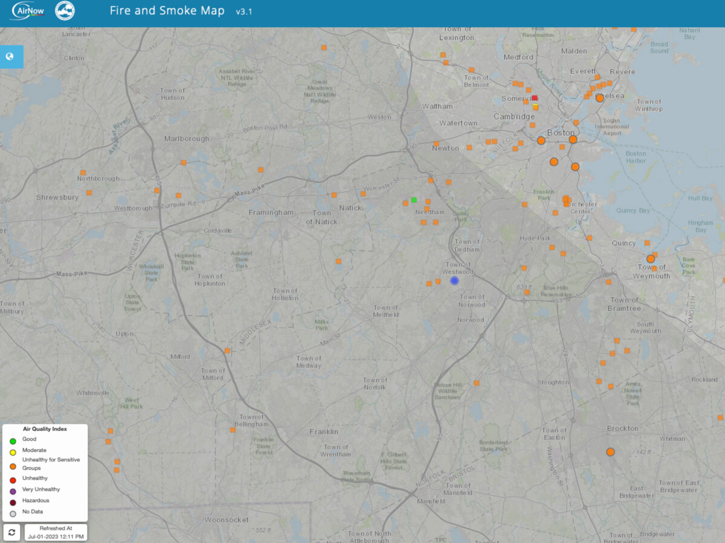The width and height of the screenshot is (725, 543).
Task: Click the Air Quality Index legend heading
Action: [45, 429]
